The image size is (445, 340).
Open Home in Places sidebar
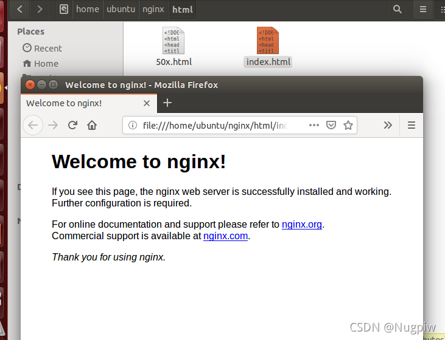41,64
